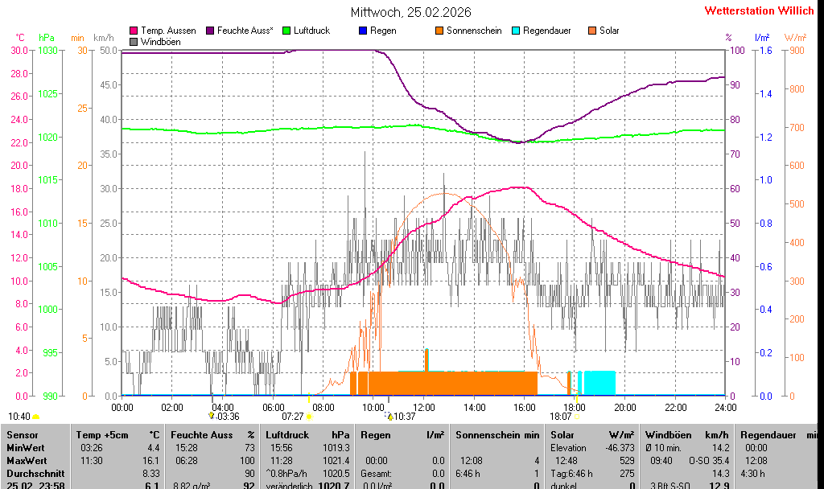Click the Luftdruck hPa column header
Image resolution: width=824 pixels, height=489 pixels.
pos(307,434)
